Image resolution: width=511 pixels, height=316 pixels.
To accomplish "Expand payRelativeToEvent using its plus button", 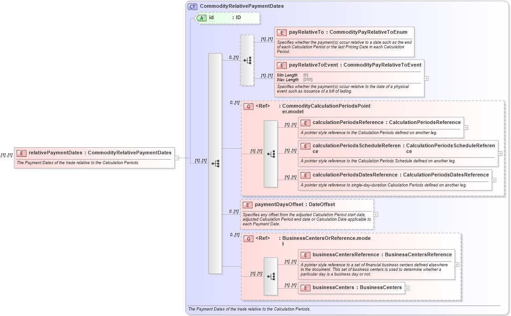I will [x=425, y=78].
